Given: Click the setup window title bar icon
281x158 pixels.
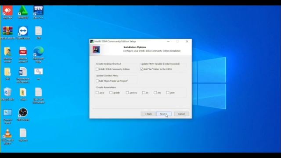Looking at the screenshot, I should pyautogui.click(x=92, y=41).
